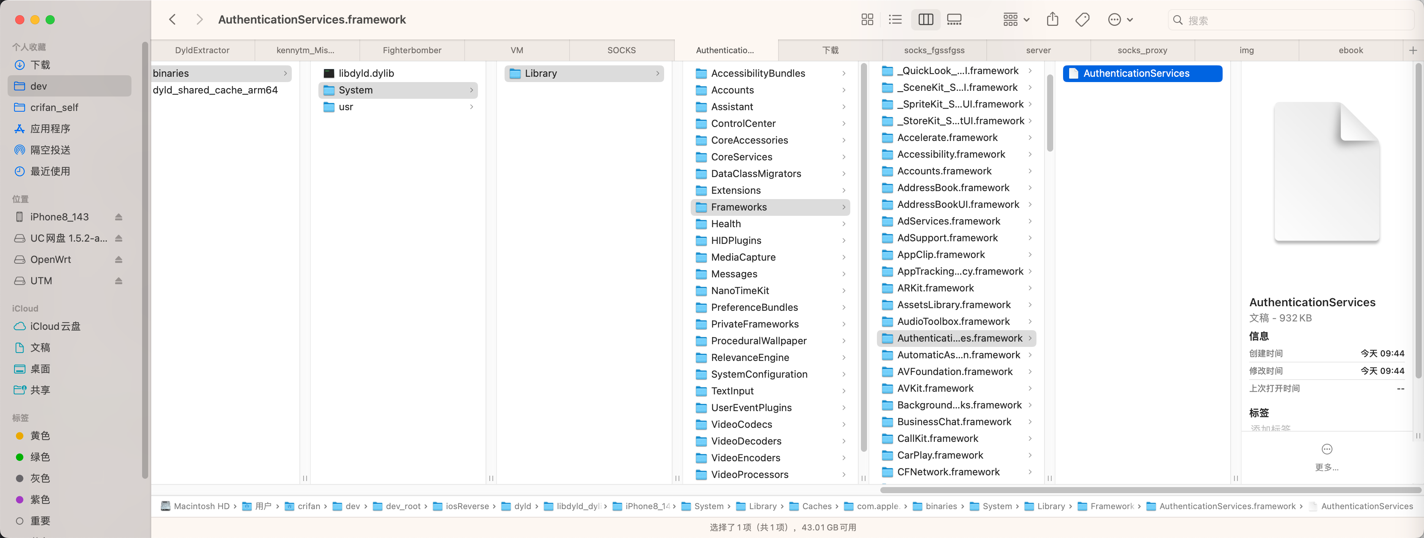Switch to icon grid view
Screen dimensions: 1424x538
(867, 20)
